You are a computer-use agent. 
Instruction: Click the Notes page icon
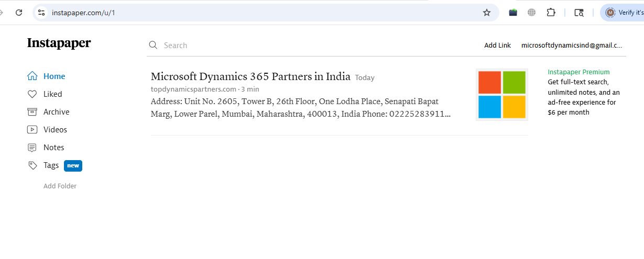[32, 148]
